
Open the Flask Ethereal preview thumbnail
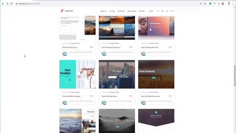tap(156, 28)
